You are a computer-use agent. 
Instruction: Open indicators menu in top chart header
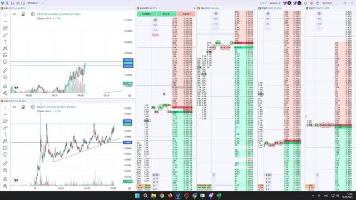[23, 14]
